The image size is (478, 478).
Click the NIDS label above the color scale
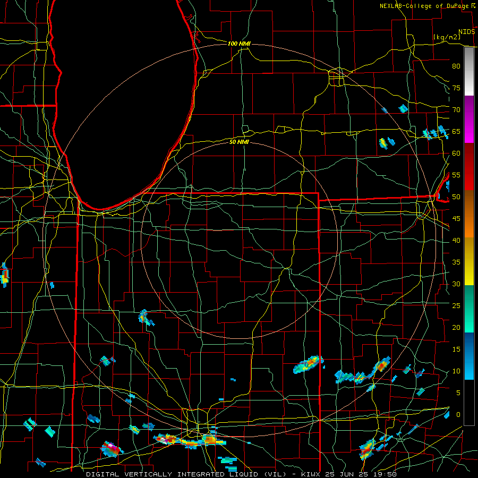tap(467, 32)
